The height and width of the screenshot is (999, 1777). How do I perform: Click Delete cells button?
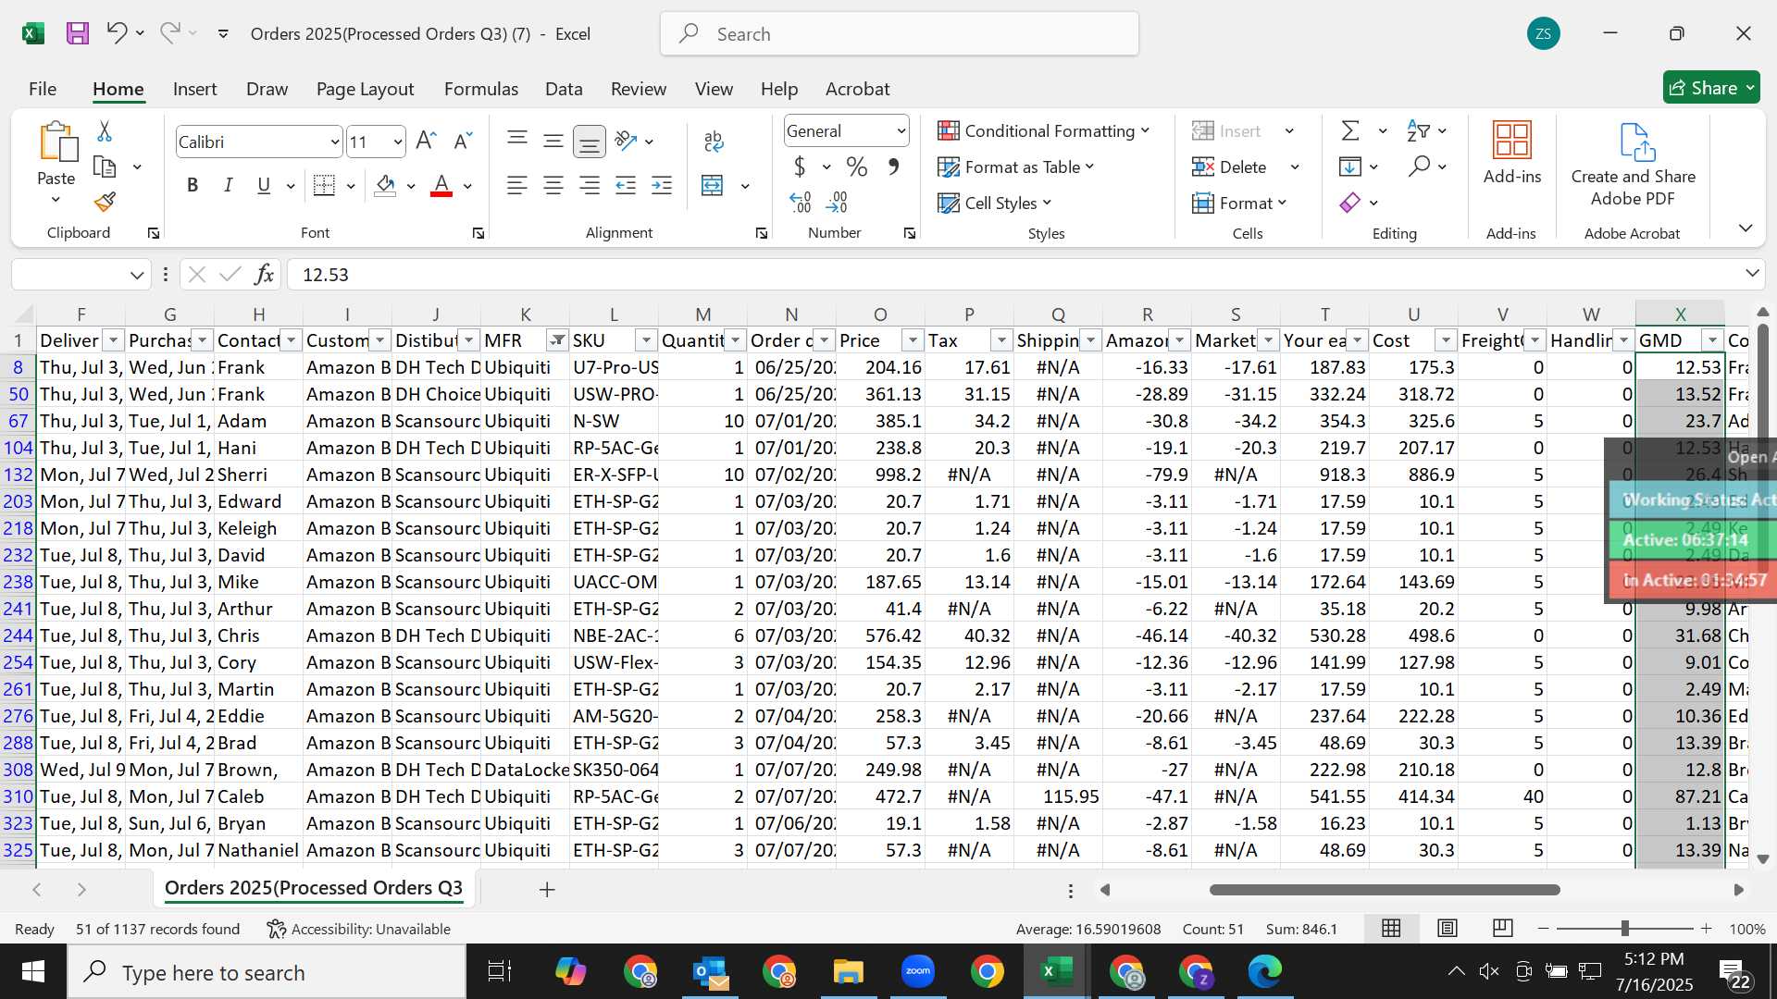click(1229, 166)
